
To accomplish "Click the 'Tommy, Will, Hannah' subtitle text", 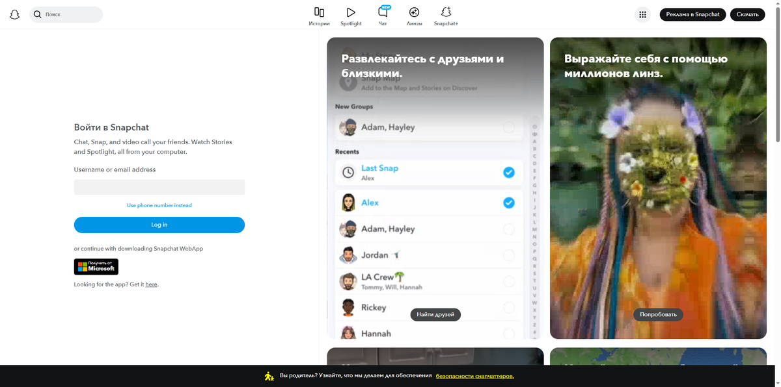I will click(x=392, y=287).
